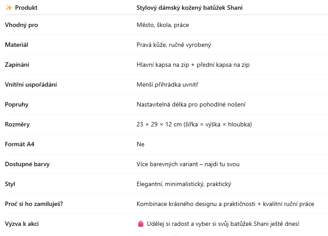Click the 'Ne' value for Formát A4
Viewport: 328px width, 236px height.
[x=140, y=144]
